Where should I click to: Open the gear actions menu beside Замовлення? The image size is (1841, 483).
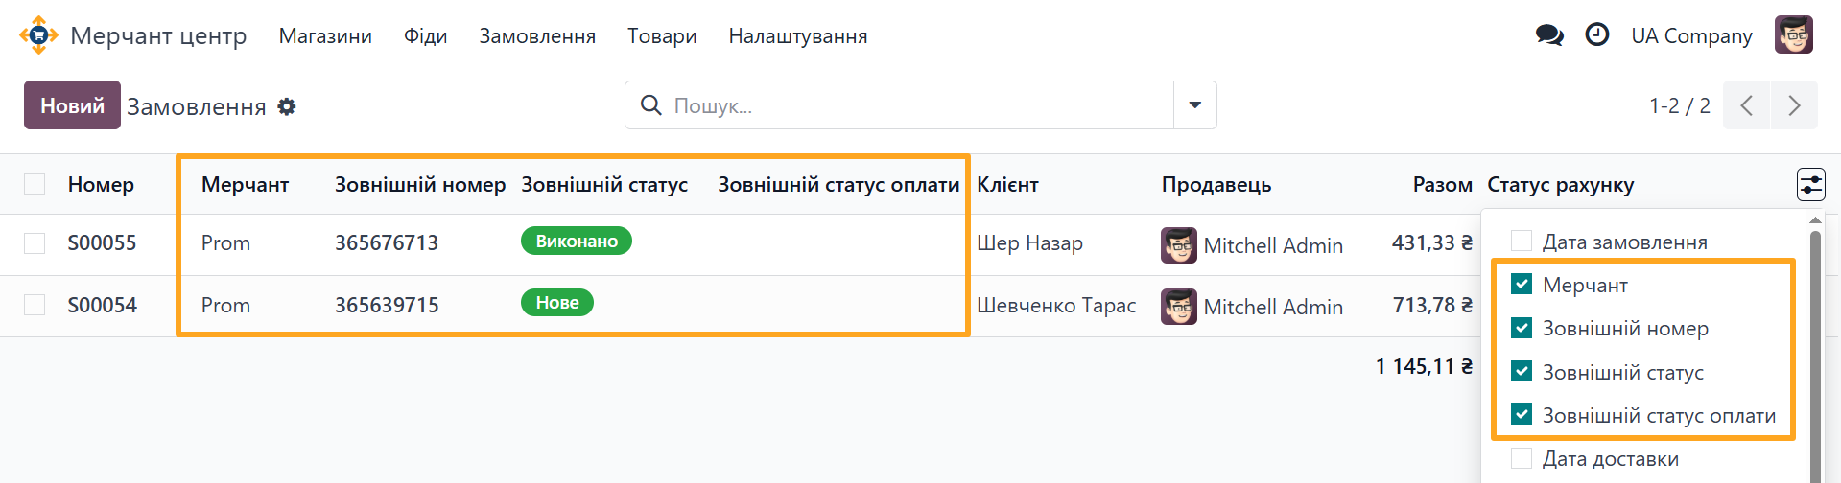[287, 106]
